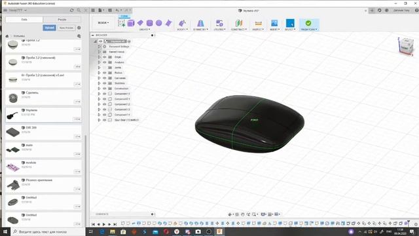Toggle the data panel grid icon

93,10
